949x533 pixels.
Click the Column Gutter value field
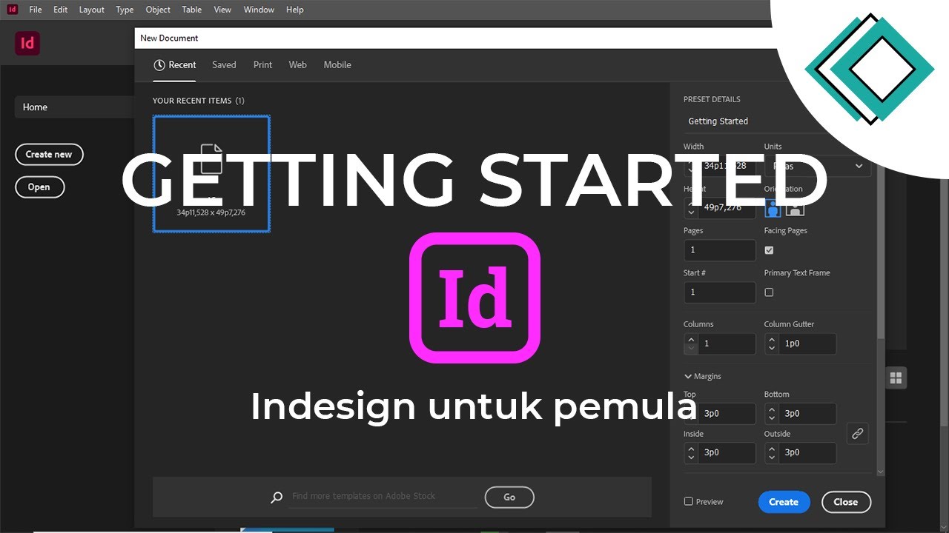[x=807, y=343]
